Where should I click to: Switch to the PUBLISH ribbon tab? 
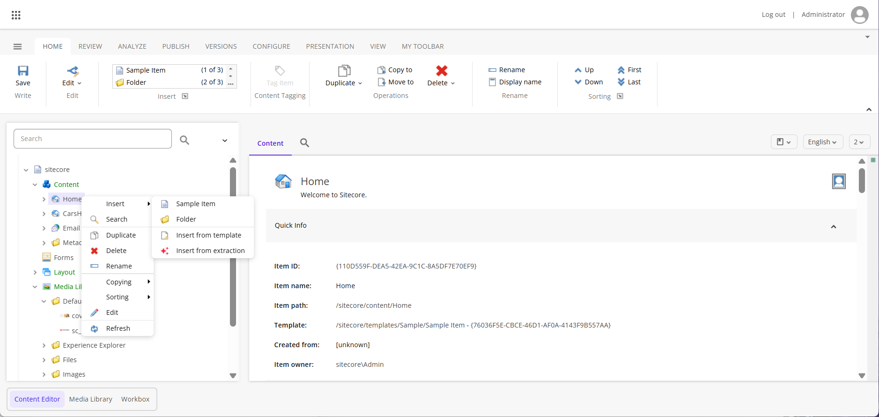[176, 46]
